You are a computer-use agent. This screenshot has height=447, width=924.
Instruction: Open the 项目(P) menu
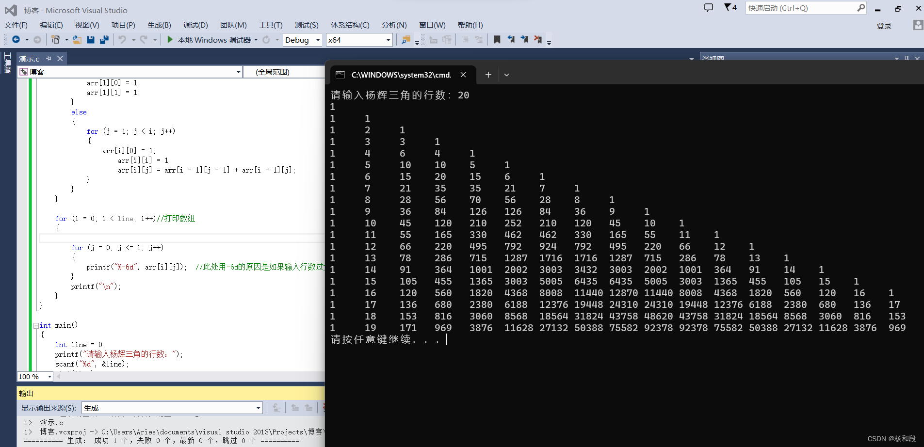point(123,25)
